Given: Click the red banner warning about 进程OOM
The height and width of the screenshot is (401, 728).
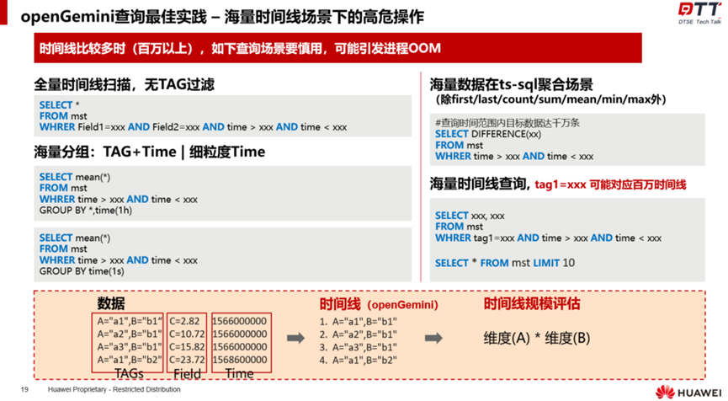Looking at the screenshot, I should [337, 48].
